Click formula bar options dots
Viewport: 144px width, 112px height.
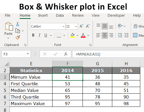pos(35,54)
